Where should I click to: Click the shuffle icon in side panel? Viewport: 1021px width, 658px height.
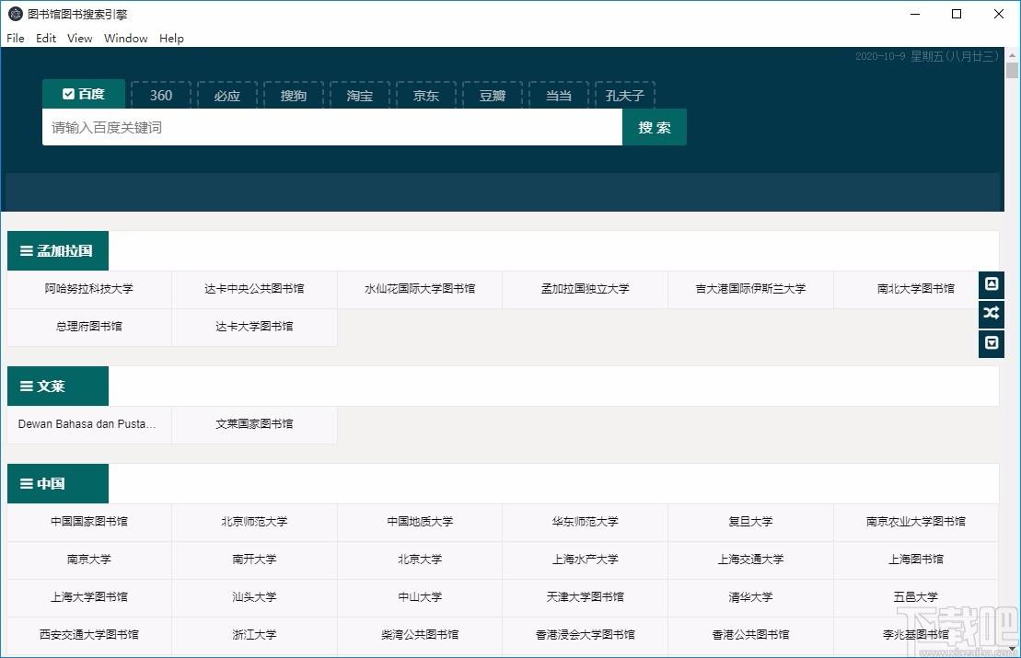(x=991, y=314)
